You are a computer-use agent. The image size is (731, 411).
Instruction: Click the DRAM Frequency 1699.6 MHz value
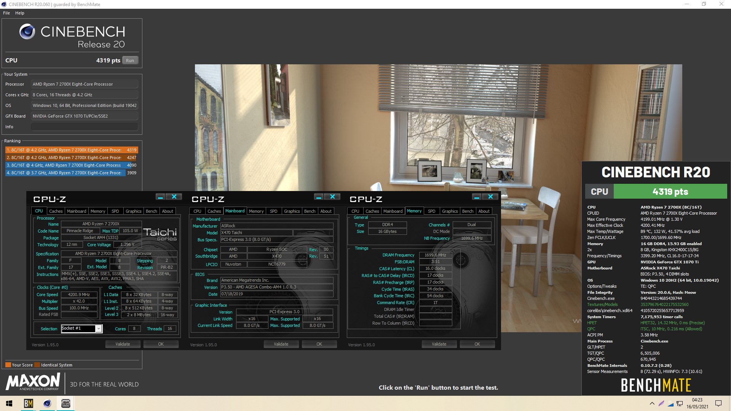pyautogui.click(x=435, y=255)
